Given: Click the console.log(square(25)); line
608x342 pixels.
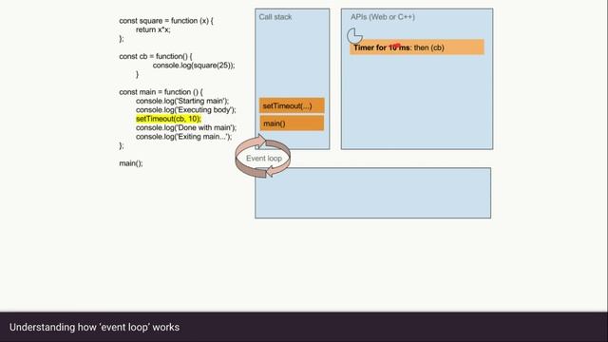Looking at the screenshot, I should point(194,66).
